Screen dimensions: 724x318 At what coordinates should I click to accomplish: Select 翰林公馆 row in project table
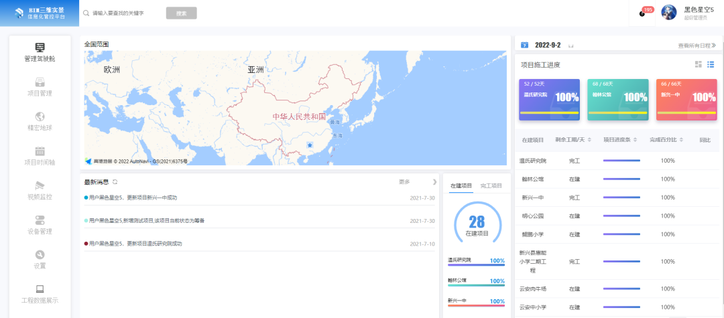click(x=617, y=179)
